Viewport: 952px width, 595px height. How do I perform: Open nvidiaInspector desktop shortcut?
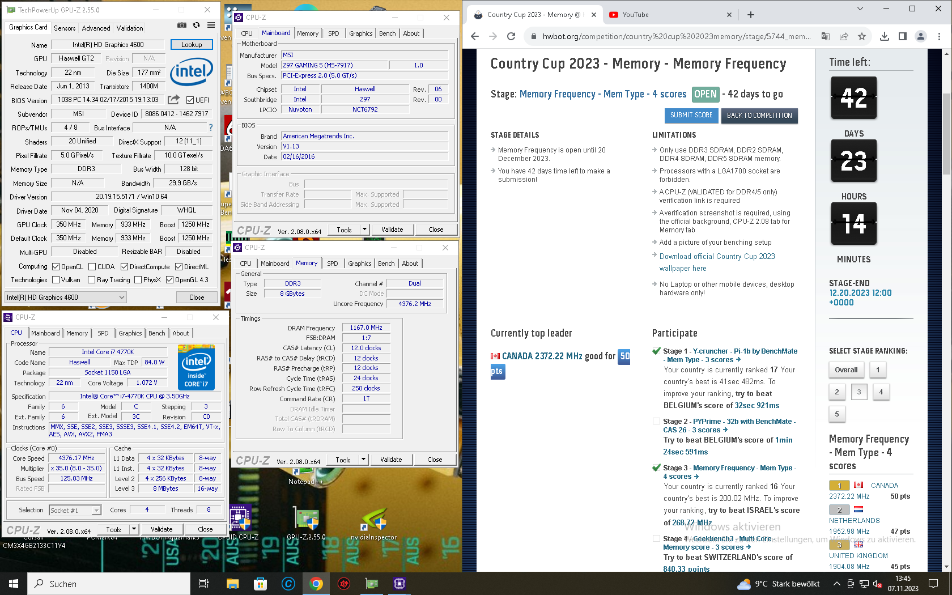pos(374,522)
